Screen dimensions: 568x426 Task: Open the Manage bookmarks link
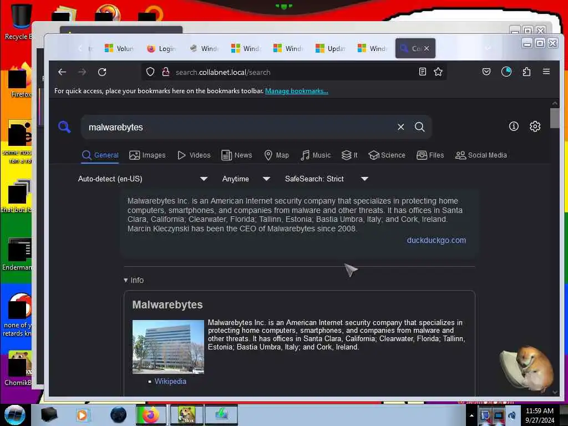click(297, 91)
